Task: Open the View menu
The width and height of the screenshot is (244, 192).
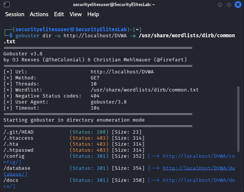Action: coord(76,14)
